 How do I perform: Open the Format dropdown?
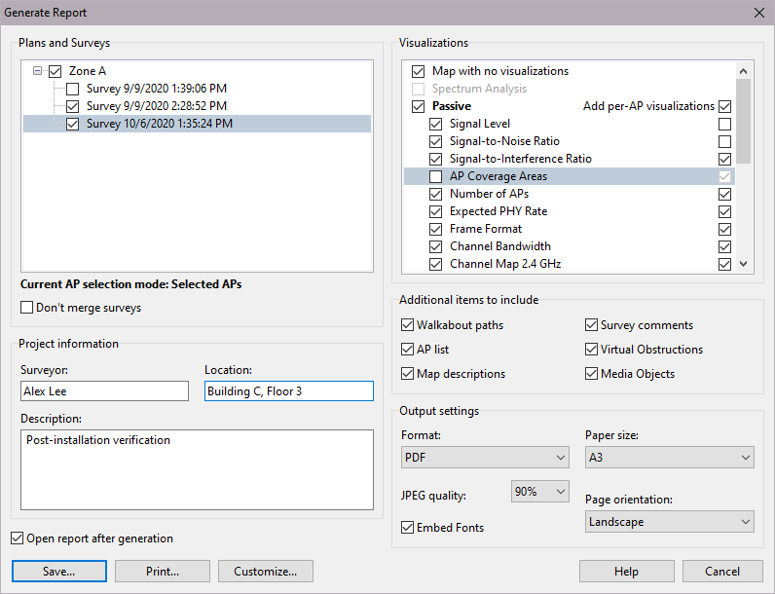tap(485, 458)
